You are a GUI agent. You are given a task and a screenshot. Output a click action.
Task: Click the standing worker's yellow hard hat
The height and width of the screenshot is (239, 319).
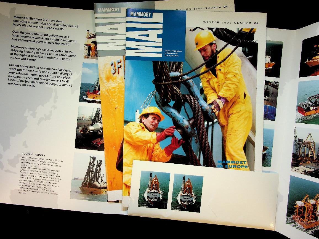click(x=204, y=39)
